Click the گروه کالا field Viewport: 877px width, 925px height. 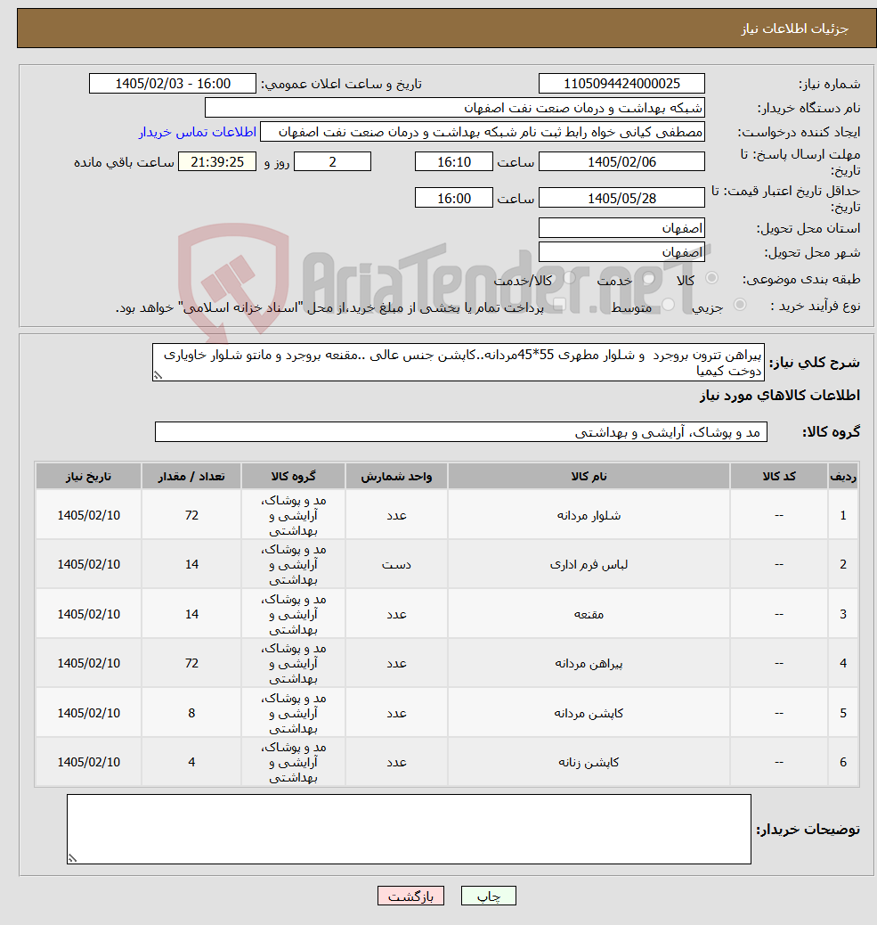461,432
